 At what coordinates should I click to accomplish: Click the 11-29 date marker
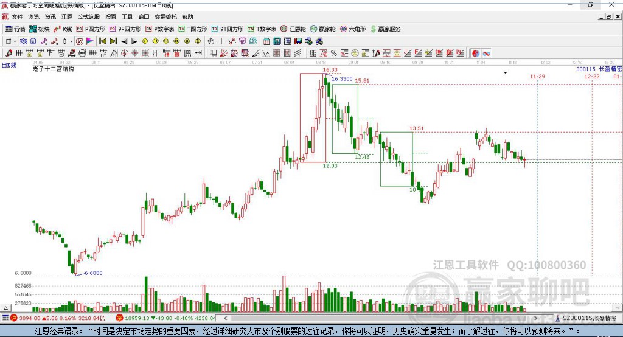coord(537,76)
